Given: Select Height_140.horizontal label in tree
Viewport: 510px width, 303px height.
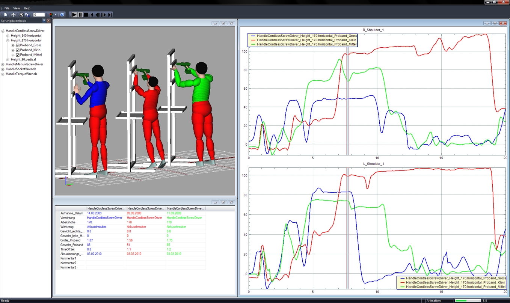Looking at the screenshot, I should [x=26, y=36].
